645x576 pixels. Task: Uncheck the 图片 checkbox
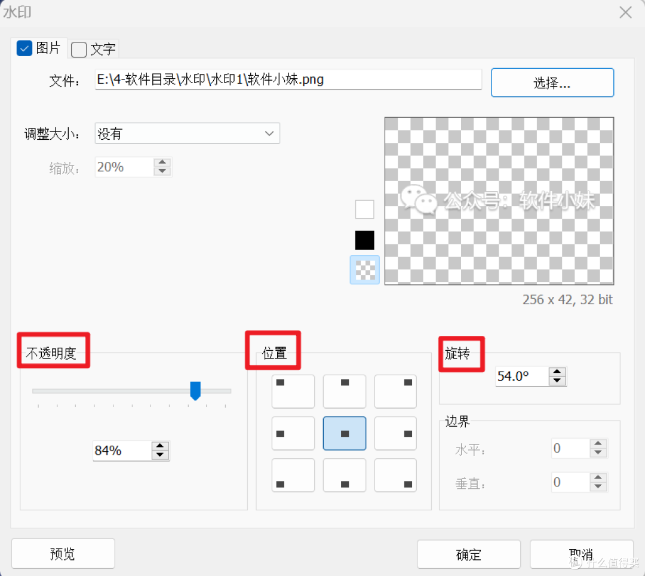24,48
